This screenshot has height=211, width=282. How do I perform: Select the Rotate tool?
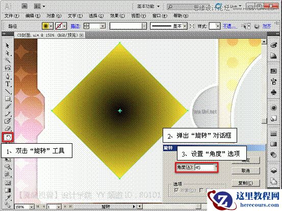click(8, 138)
